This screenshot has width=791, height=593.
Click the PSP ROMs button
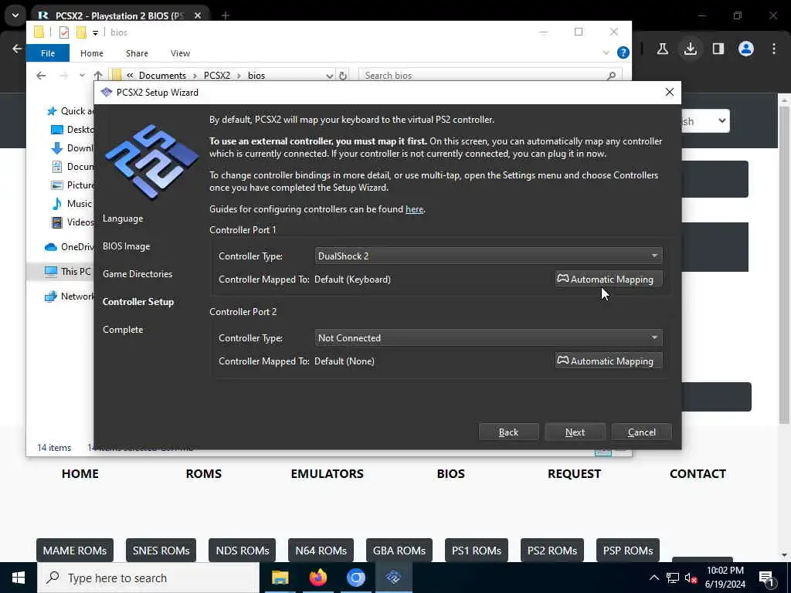point(627,551)
